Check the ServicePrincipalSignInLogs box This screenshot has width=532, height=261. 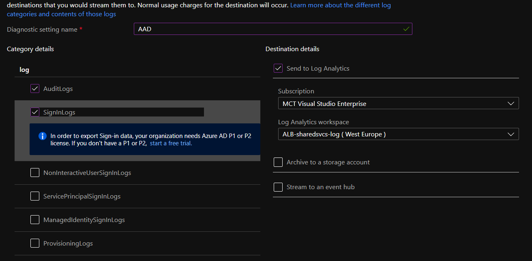point(35,196)
